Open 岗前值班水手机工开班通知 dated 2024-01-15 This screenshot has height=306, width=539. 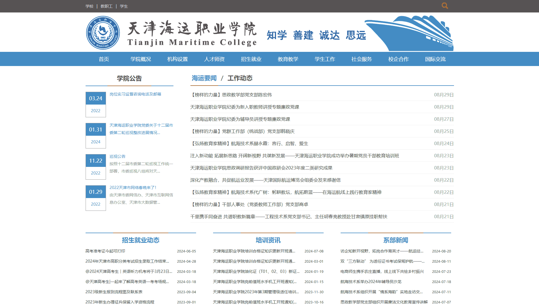255,282
